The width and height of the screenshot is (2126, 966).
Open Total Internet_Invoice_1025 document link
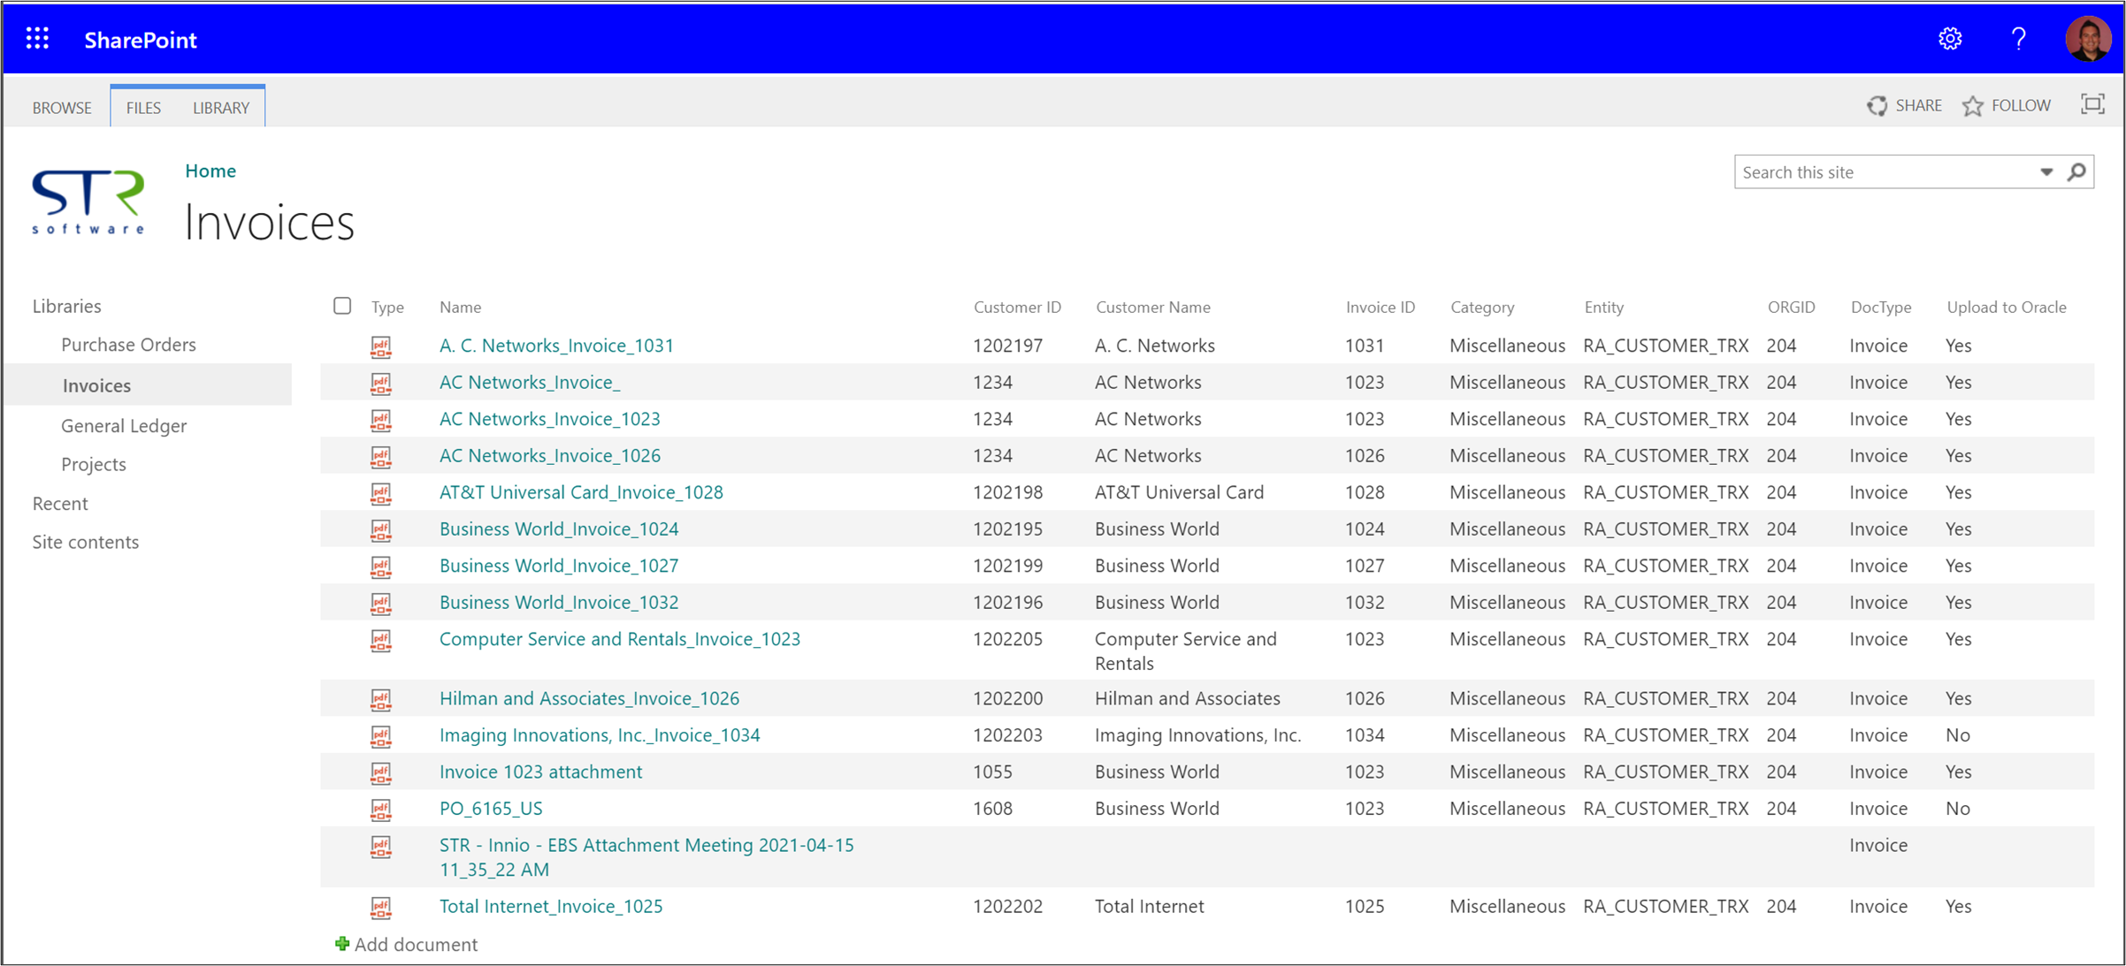tap(551, 907)
